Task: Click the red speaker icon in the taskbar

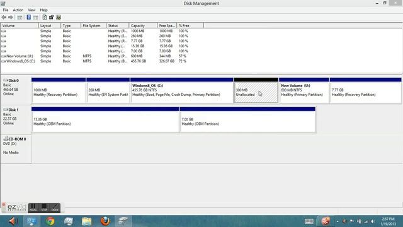Action: coord(13,221)
